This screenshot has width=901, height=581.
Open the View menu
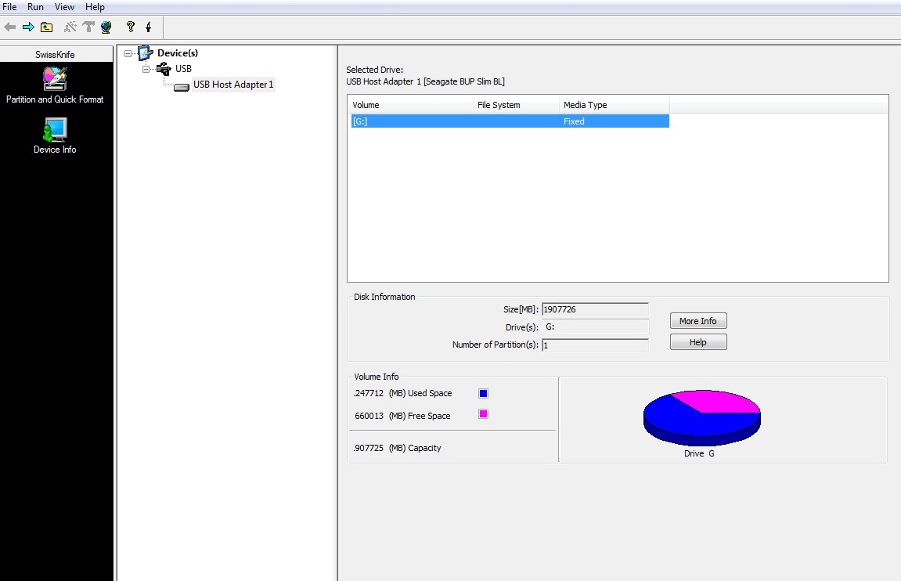pyautogui.click(x=63, y=7)
